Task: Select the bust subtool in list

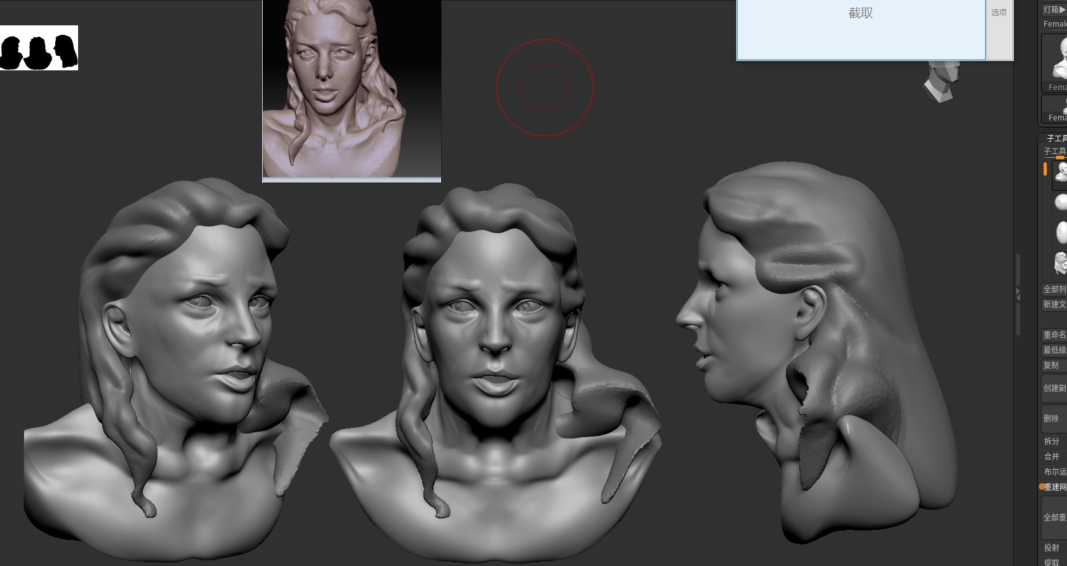Action: (1060, 174)
